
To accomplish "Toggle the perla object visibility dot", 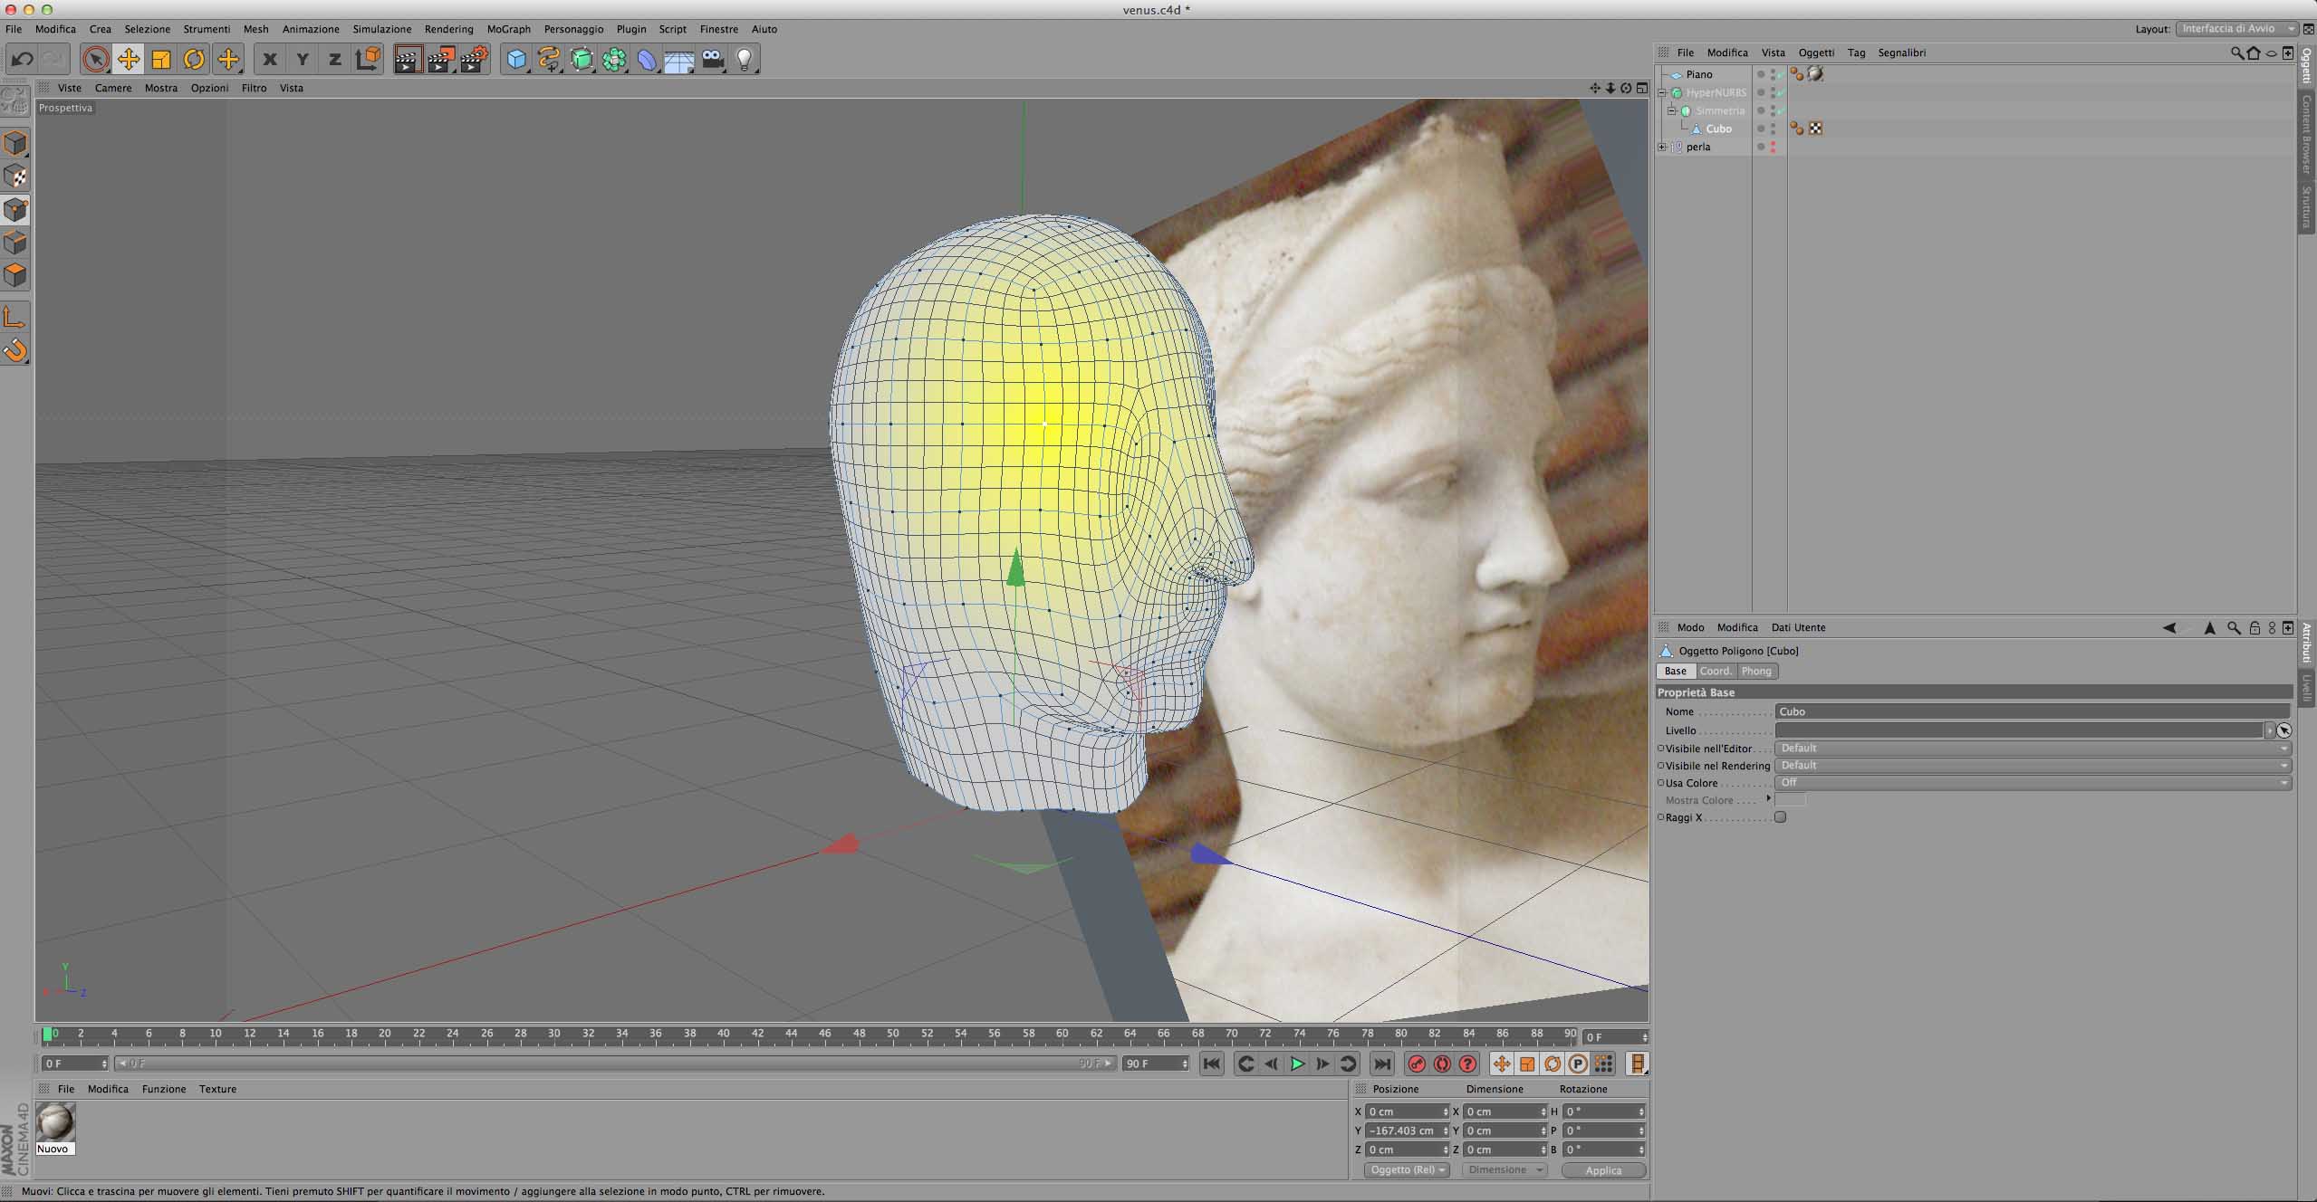I will [x=1773, y=143].
